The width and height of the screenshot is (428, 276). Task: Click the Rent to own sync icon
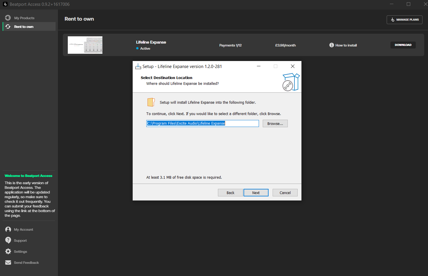(8, 26)
